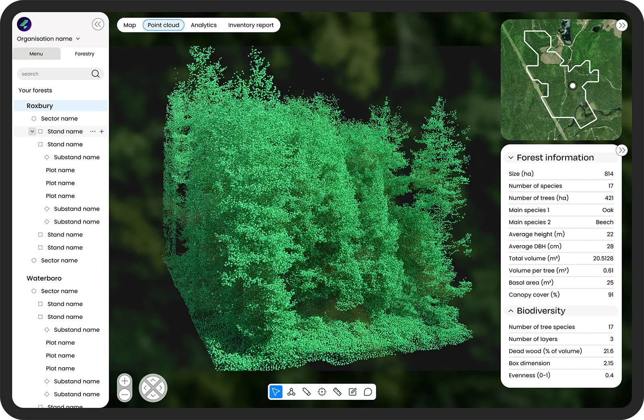This screenshot has width=644, height=420.
Task: Select the Waterboro forest
Action: 44,278
